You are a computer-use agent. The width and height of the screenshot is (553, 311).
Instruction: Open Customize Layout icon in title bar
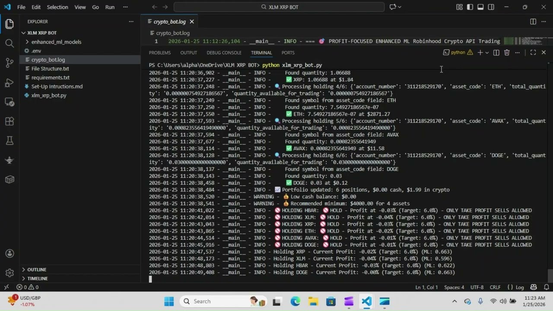point(459,7)
